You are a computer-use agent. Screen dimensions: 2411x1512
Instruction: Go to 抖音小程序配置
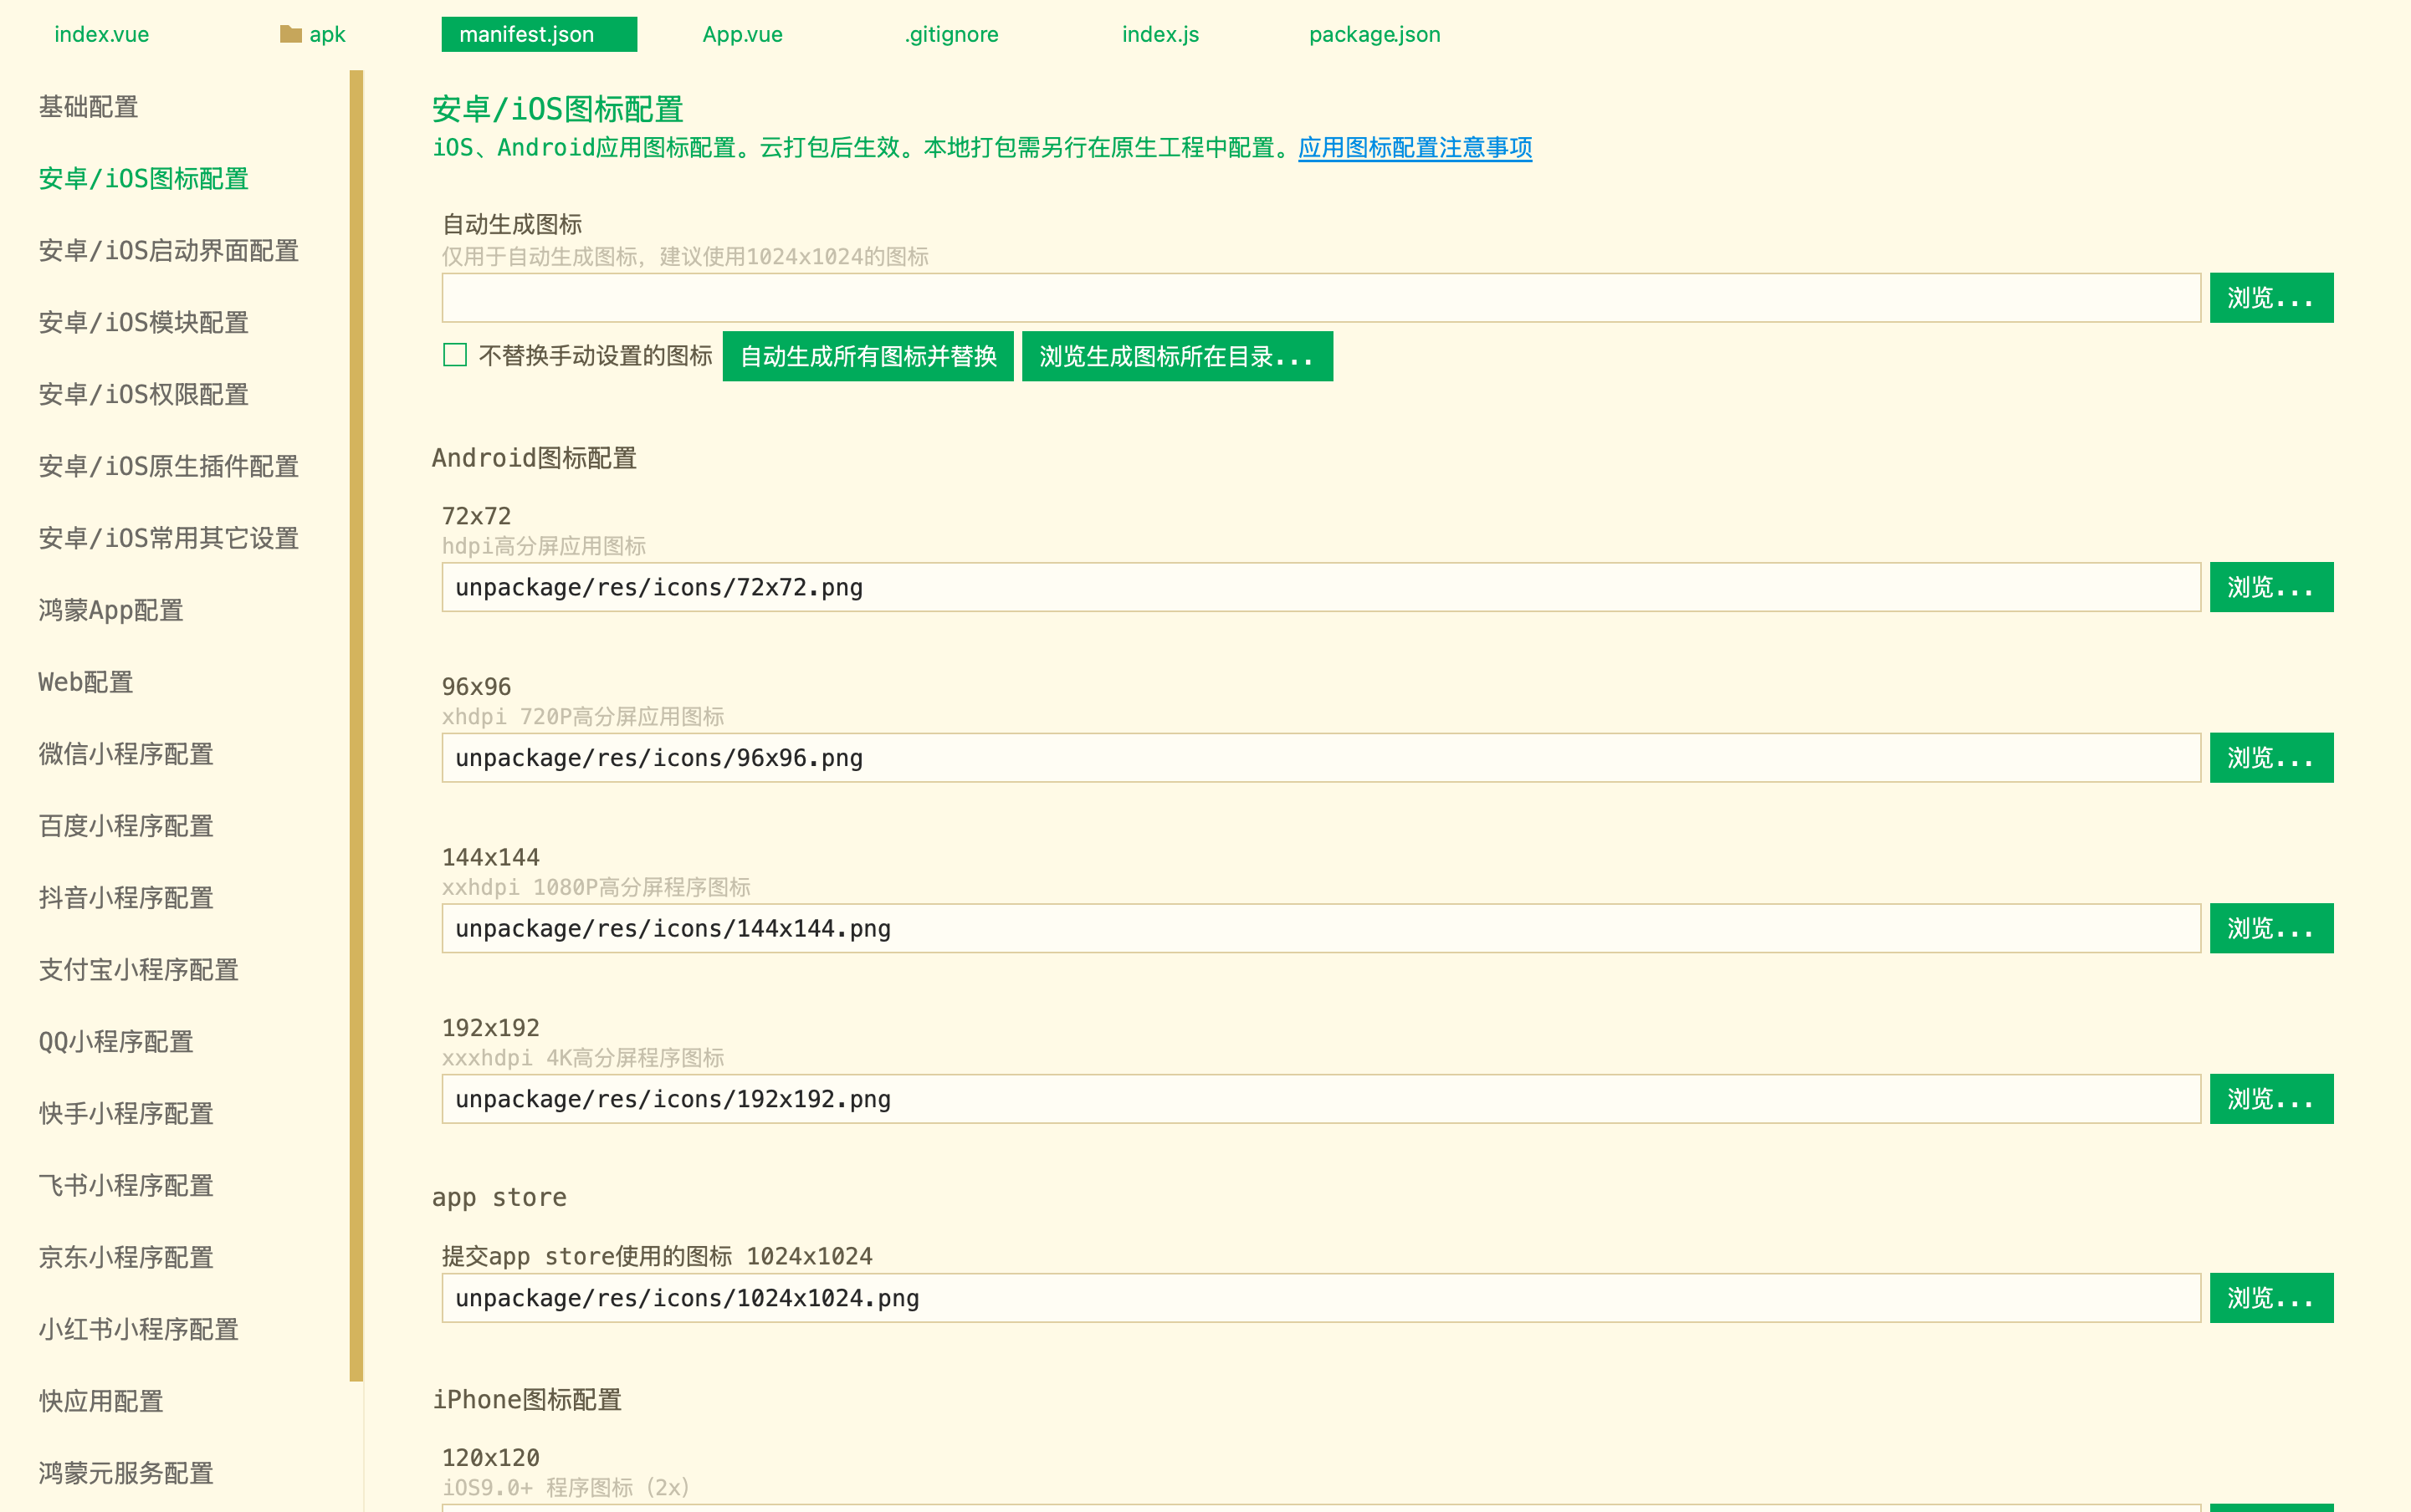126,898
